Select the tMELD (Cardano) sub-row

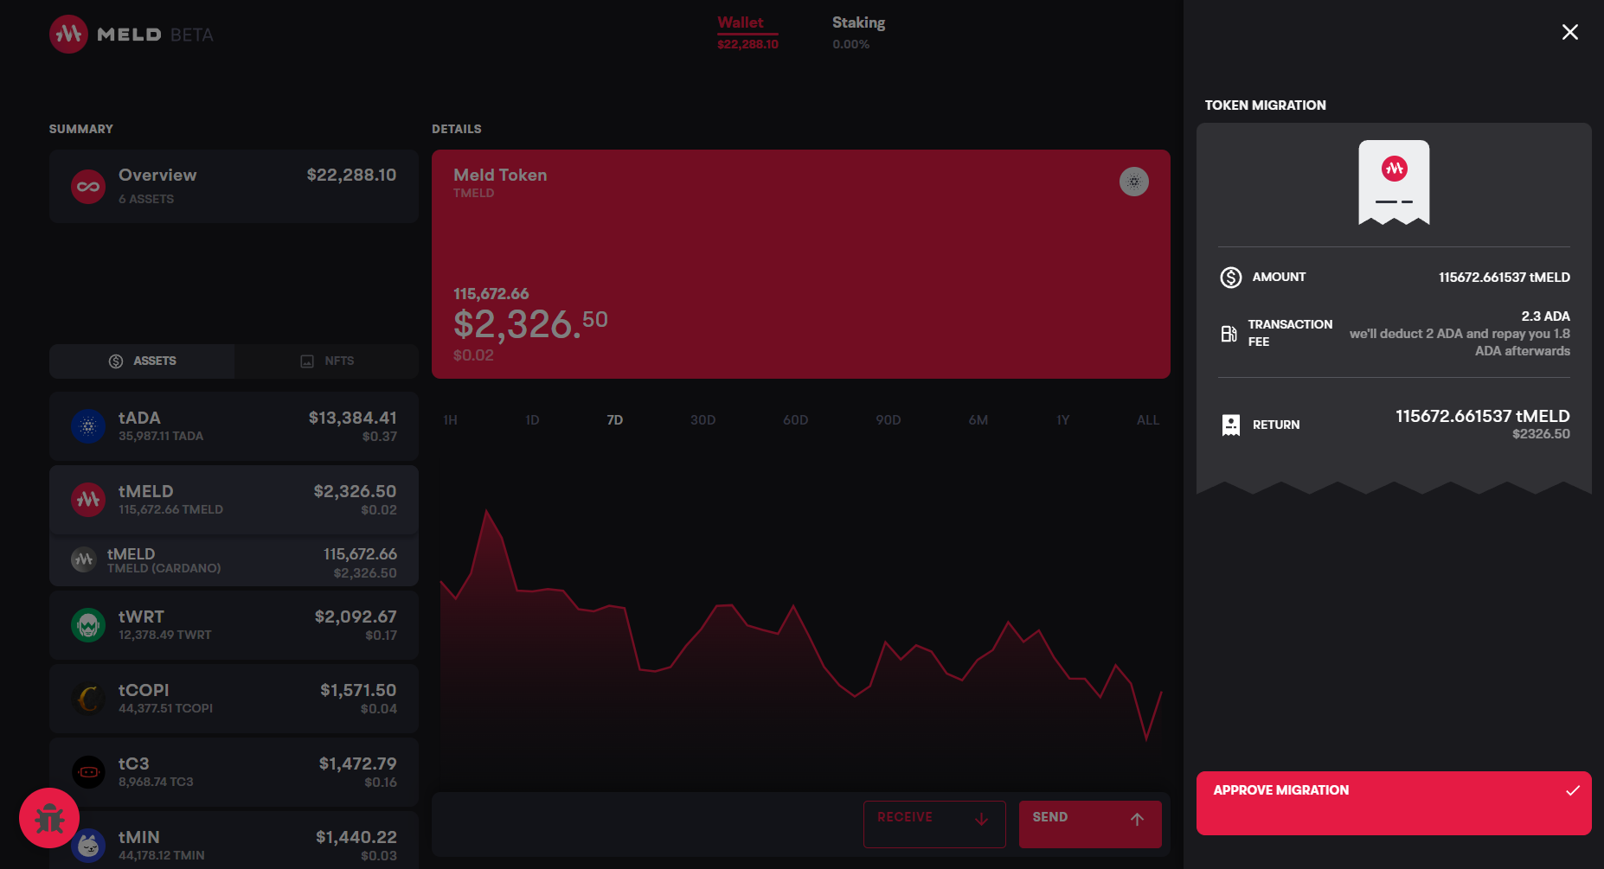click(234, 561)
